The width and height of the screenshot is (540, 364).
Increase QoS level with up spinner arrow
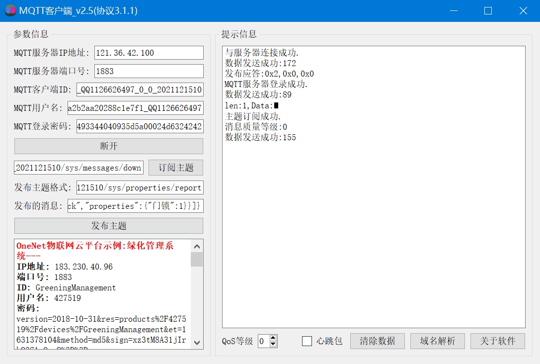click(273, 338)
